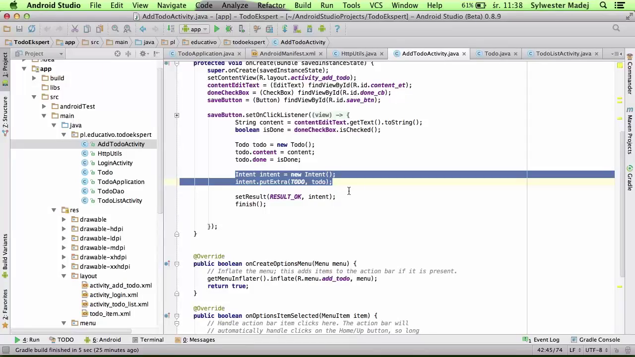Viewport: 635px width, 357px height.
Task: Open the Event Log
Action: [541, 340]
